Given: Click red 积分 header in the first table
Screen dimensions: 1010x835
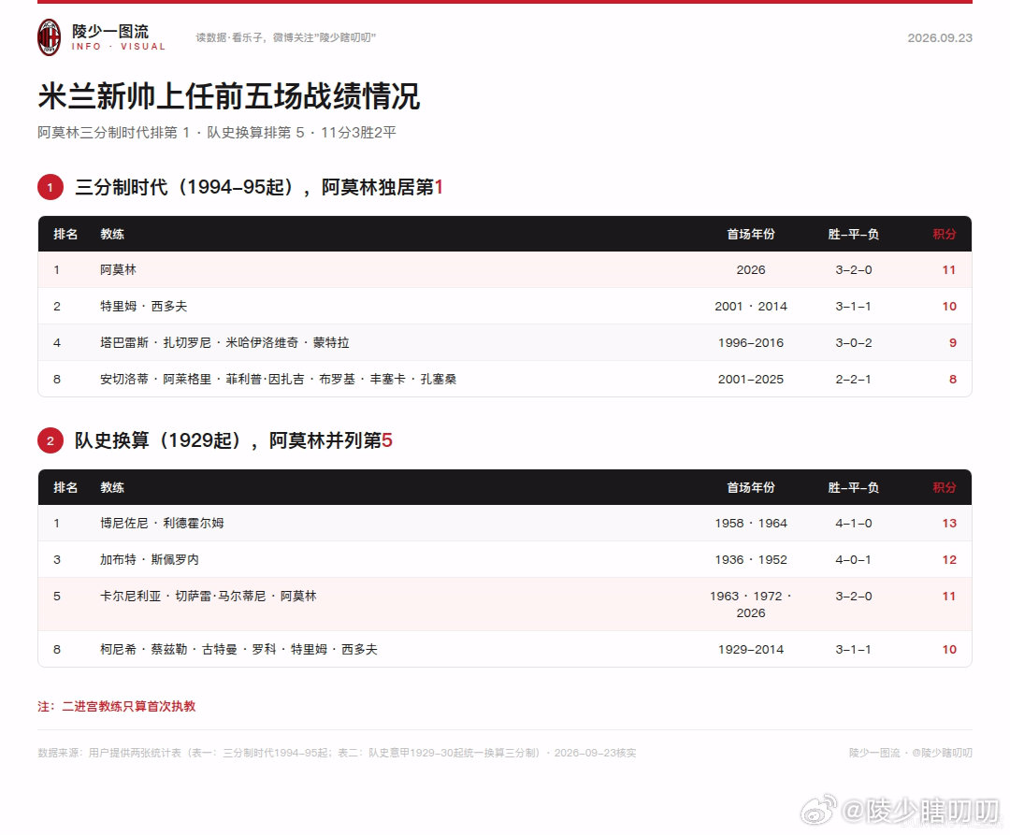Looking at the screenshot, I should tap(945, 235).
